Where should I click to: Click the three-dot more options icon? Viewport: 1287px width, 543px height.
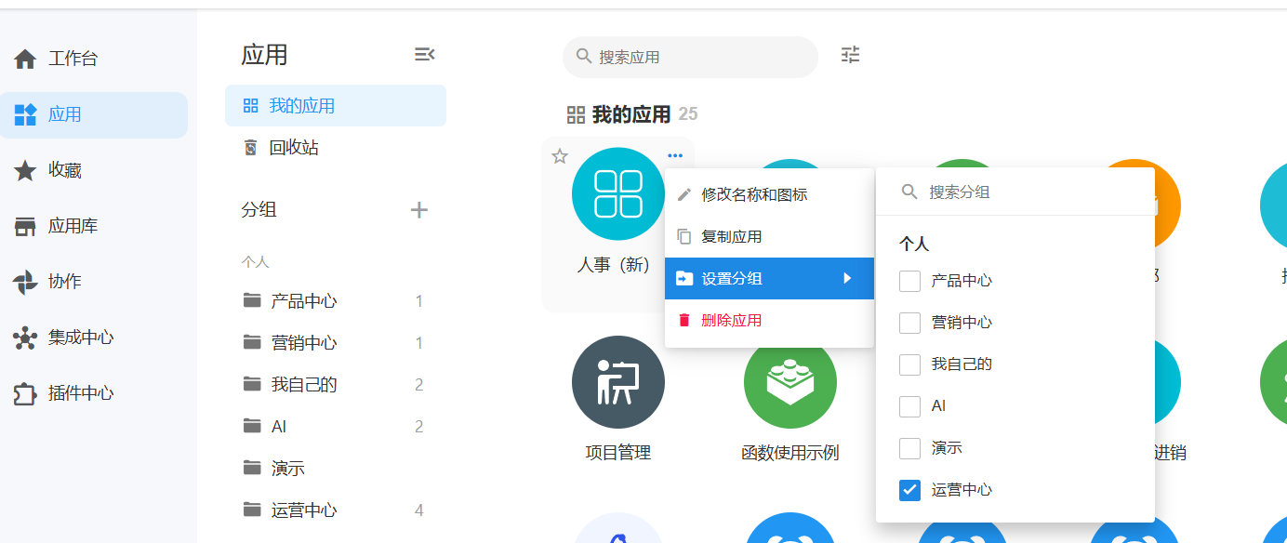[675, 155]
